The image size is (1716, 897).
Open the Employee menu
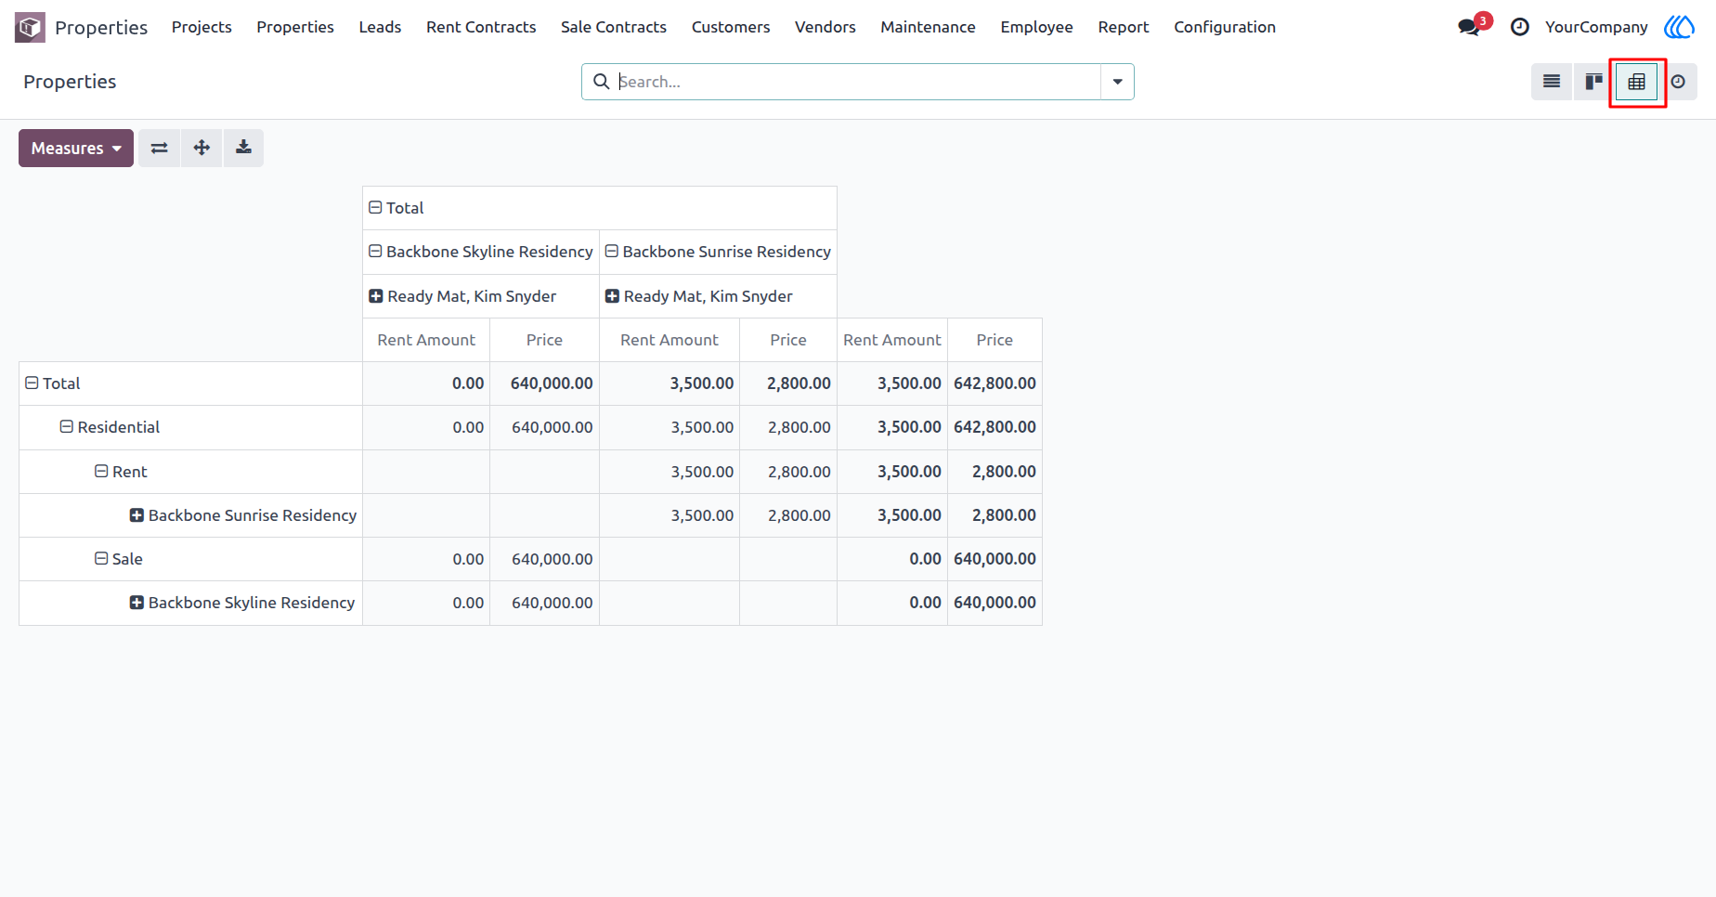click(x=1036, y=27)
